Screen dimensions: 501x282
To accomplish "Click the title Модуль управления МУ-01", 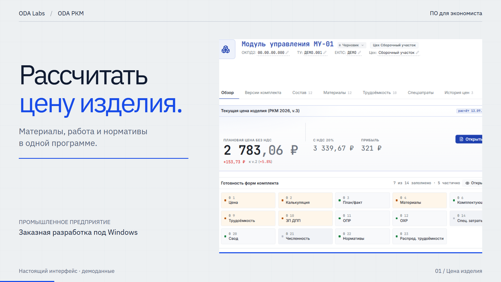I will (288, 44).
